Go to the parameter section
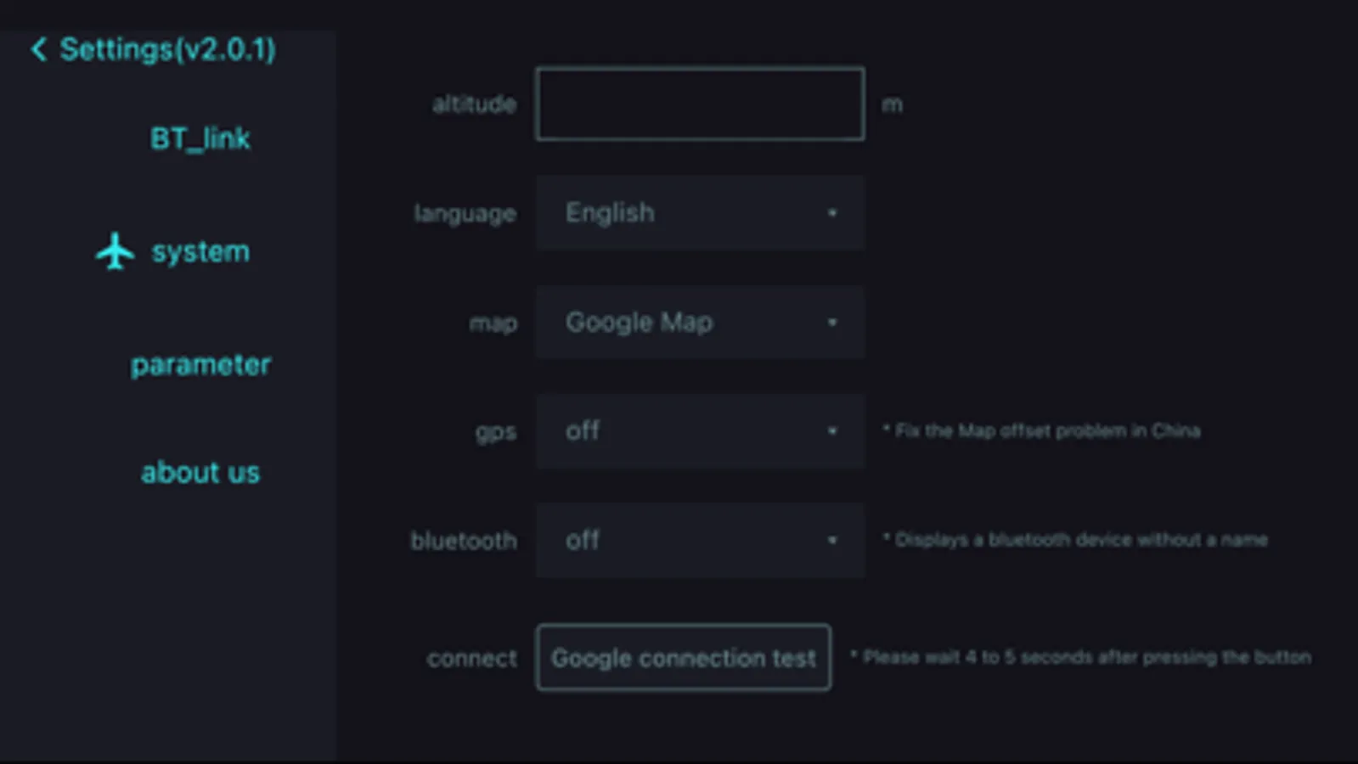Screen dimensions: 1358x764 pos(200,365)
